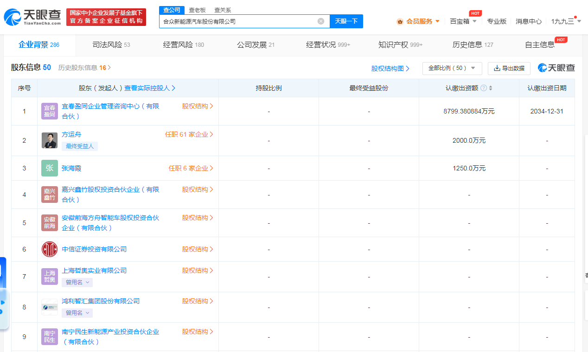Switch to the 查老板 tab
Viewport: 588px width, 352px height.
[x=197, y=10]
